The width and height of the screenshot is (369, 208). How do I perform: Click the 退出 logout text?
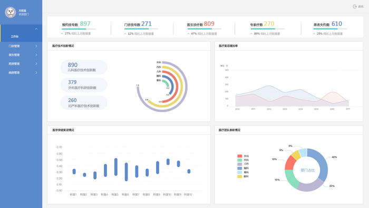361,6
